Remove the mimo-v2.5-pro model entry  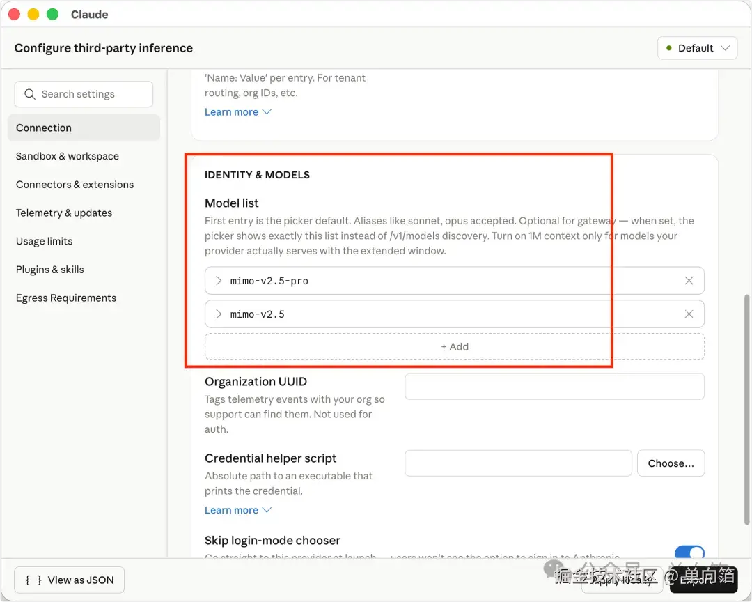pyautogui.click(x=689, y=280)
